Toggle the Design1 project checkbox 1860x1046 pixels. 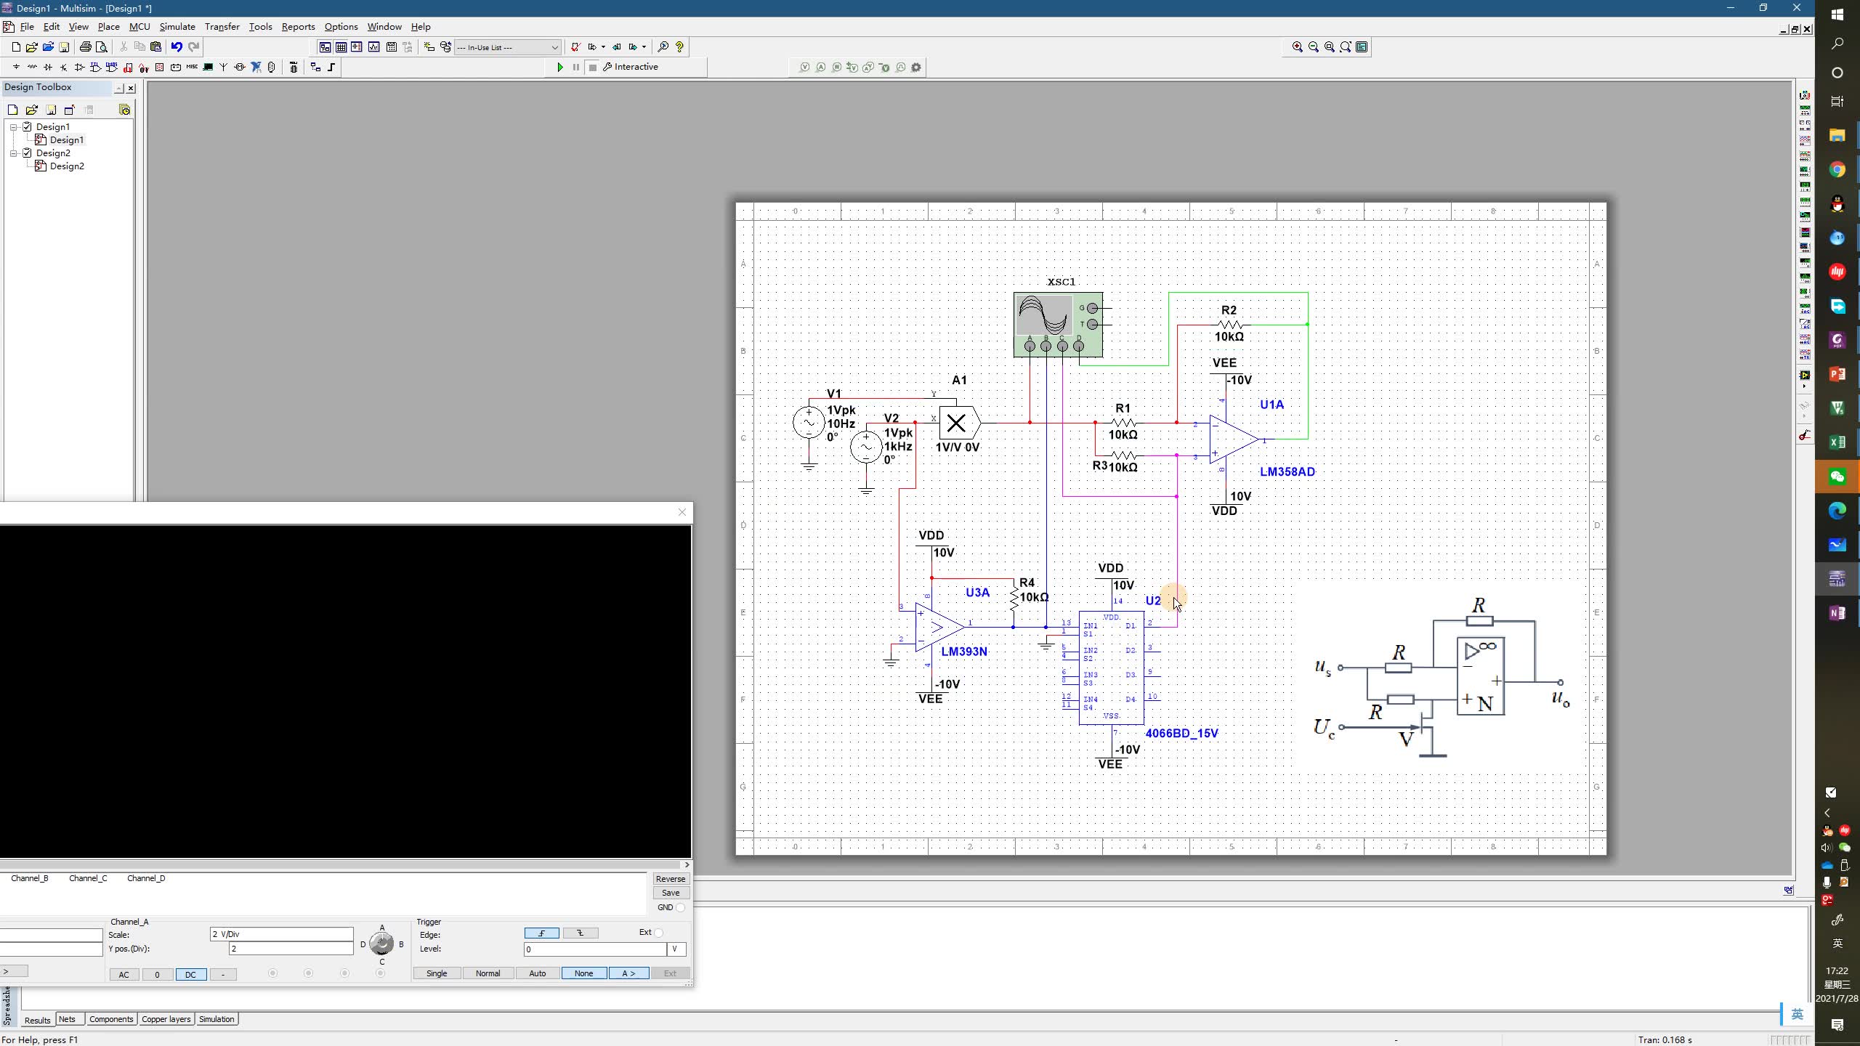click(x=28, y=127)
